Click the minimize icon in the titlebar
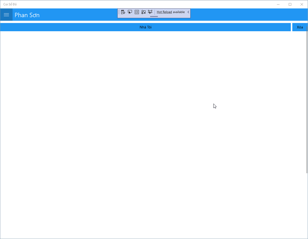 pos(278,4)
